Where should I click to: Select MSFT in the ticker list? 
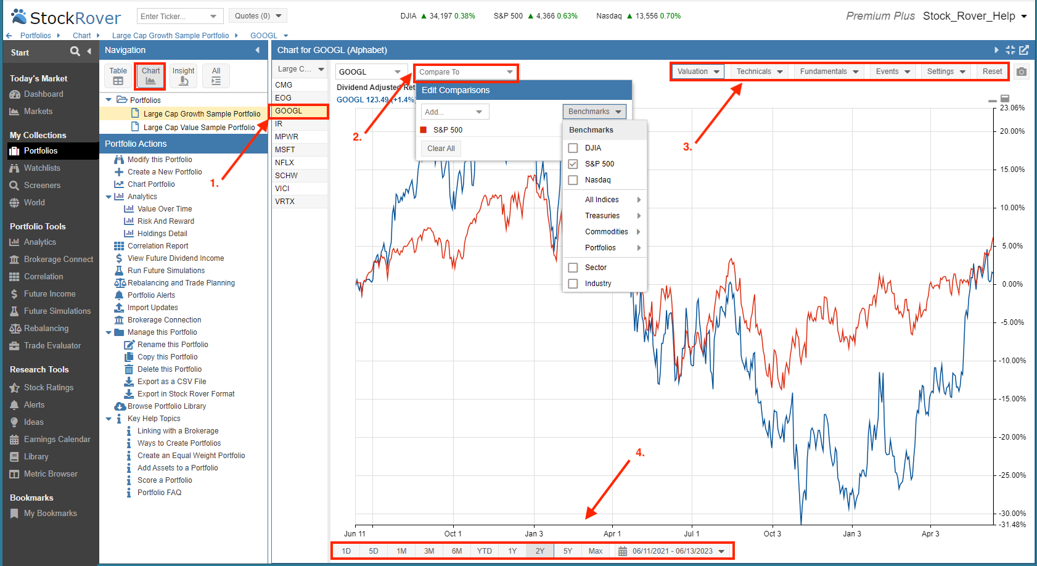point(300,150)
